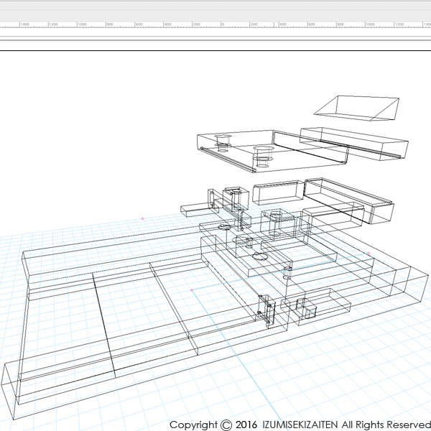Click the left cylinder on the floating tray
The image size is (431, 431).
[222, 142]
